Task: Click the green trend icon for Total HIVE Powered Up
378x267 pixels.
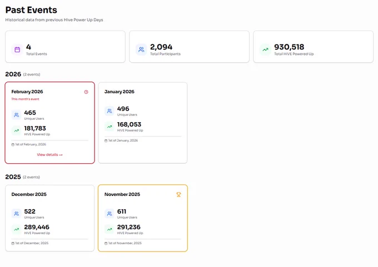Action: tap(265, 49)
